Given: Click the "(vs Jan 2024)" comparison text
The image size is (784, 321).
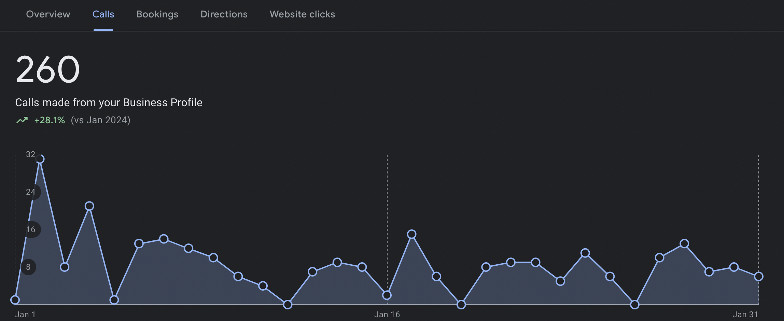Looking at the screenshot, I should click(x=101, y=120).
